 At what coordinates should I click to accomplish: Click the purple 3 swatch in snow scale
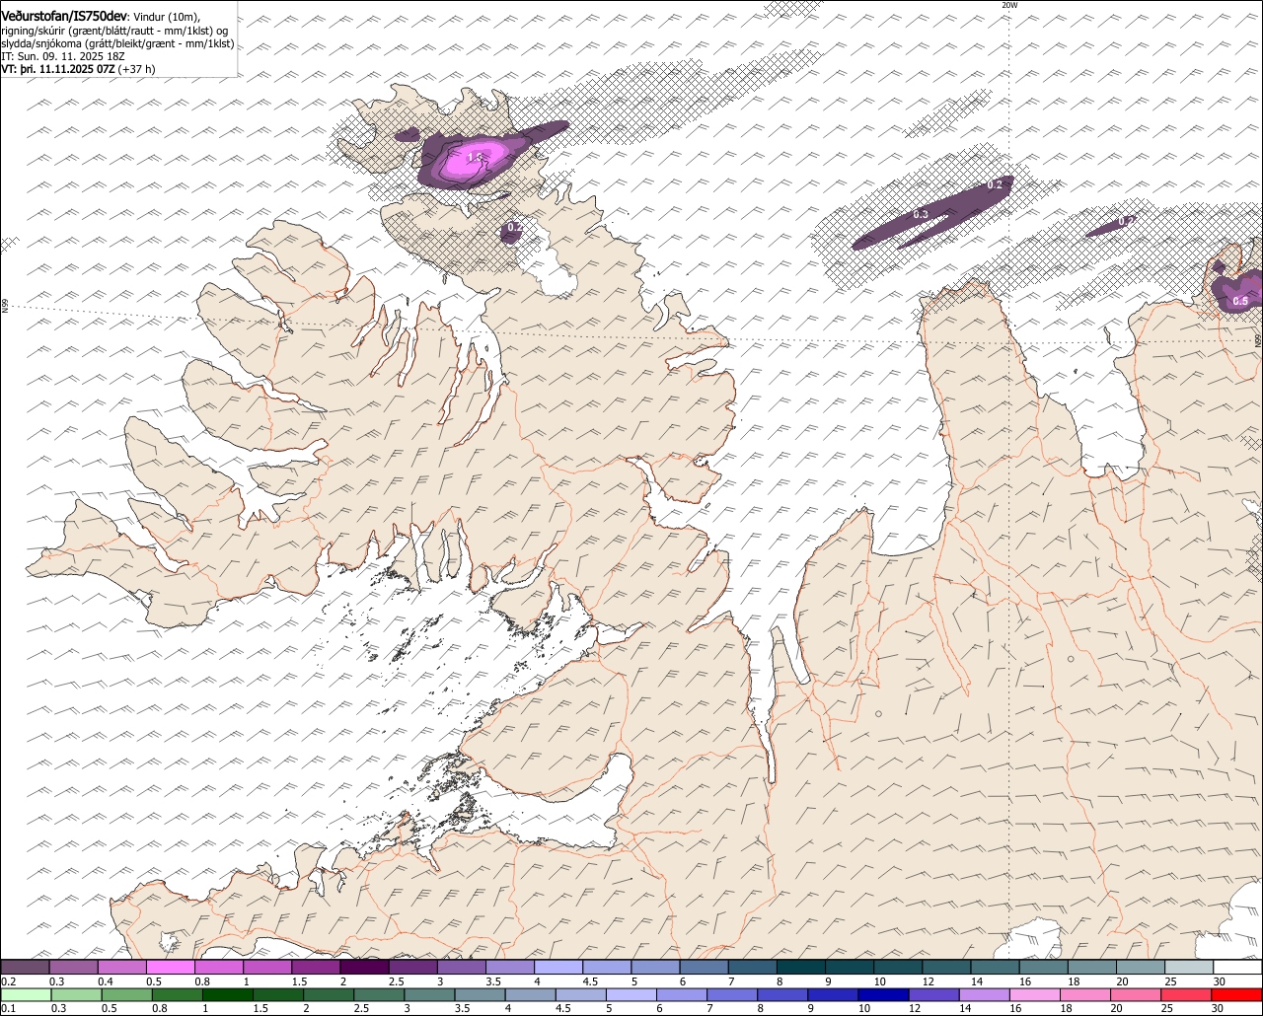coord(461,967)
